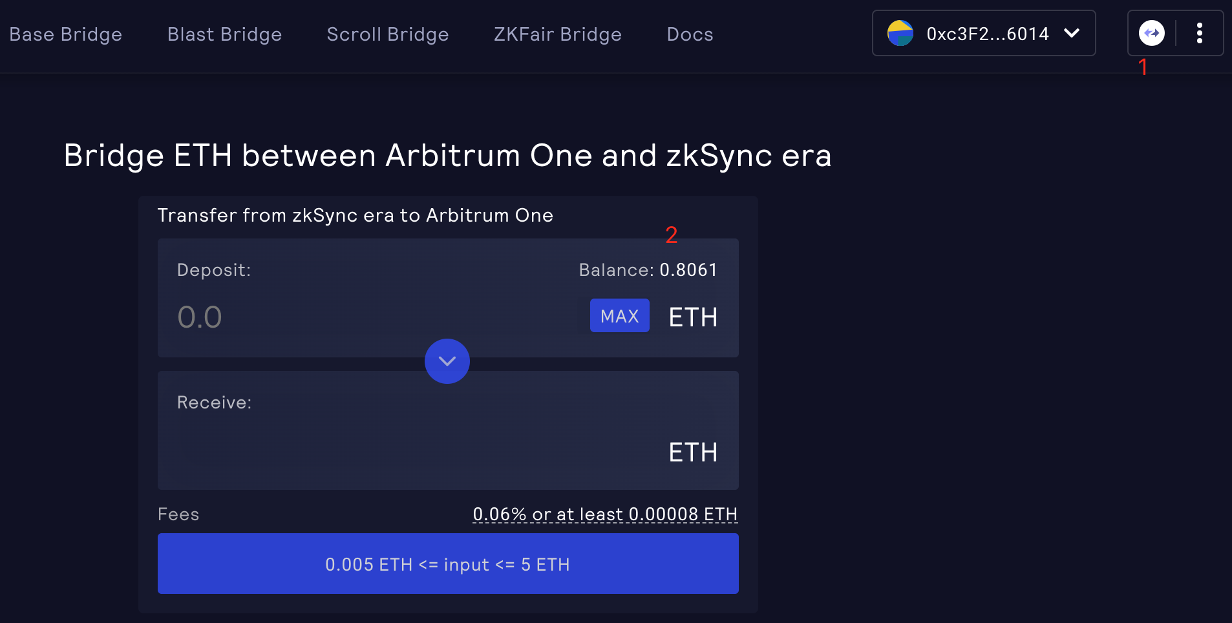The width and height of the screenshot is (1232, 623).
Task: Click the 0.005 ETH <= input <= 5 ETH button
Action: 448,564
